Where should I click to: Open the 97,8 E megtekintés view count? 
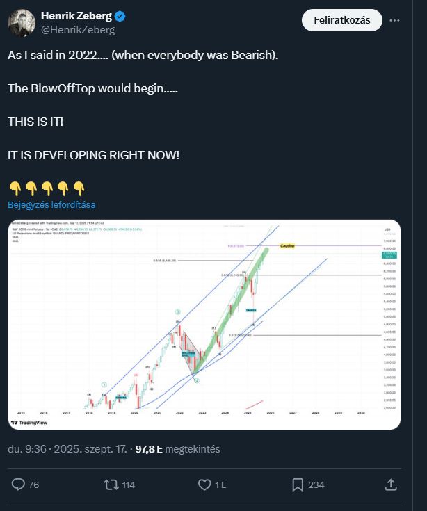[x=177, y=449]
